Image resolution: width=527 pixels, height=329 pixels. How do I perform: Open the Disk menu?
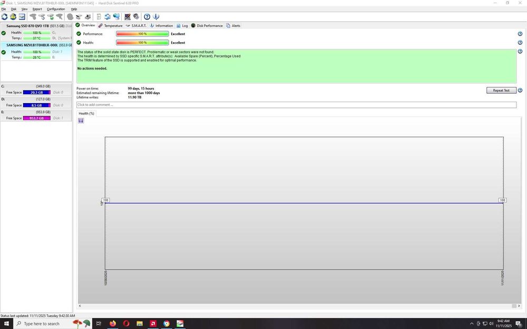[14, 9]
